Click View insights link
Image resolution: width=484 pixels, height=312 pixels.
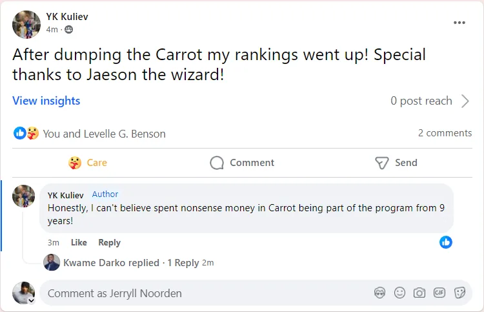46,101
